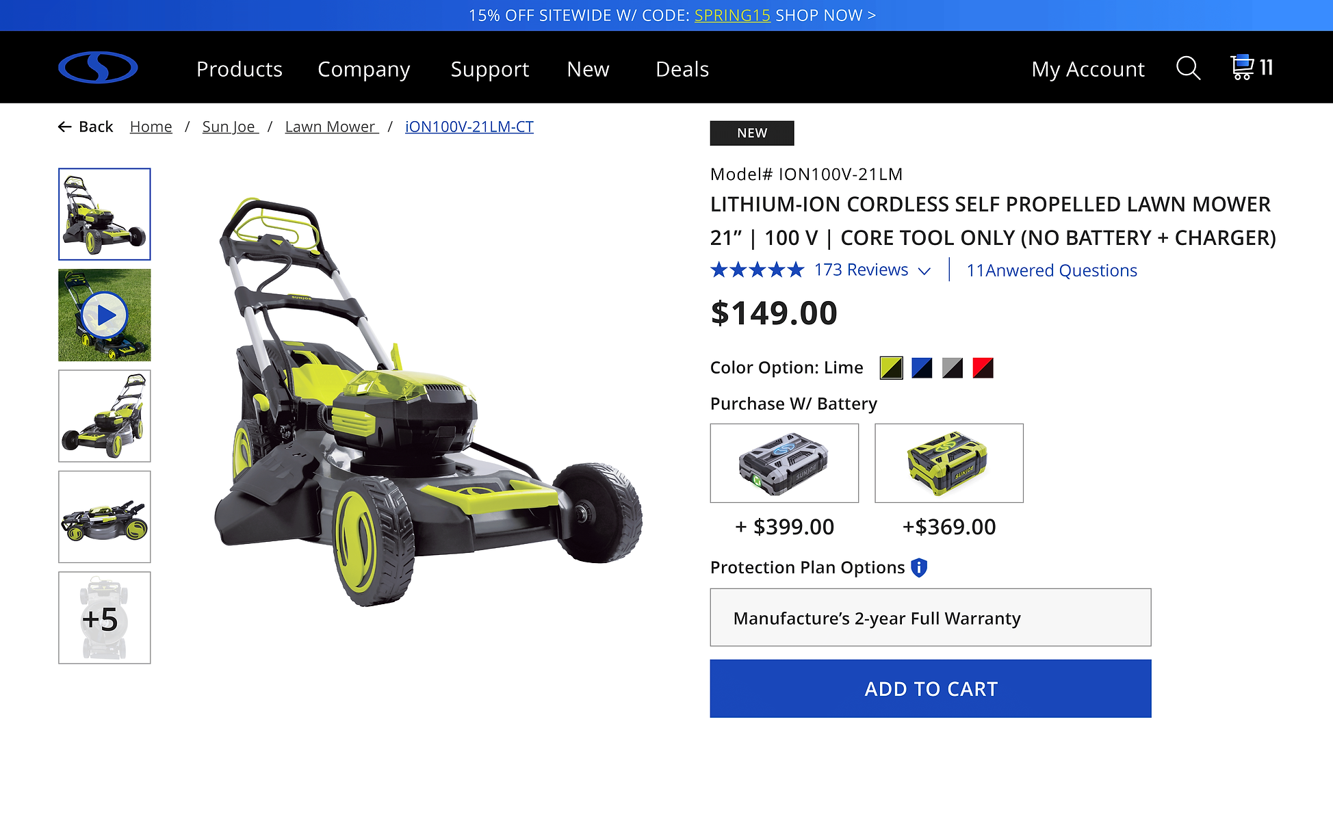Open the search magnifier icon
This screenshot has width=1333, height=832.
click(1188, 68)
